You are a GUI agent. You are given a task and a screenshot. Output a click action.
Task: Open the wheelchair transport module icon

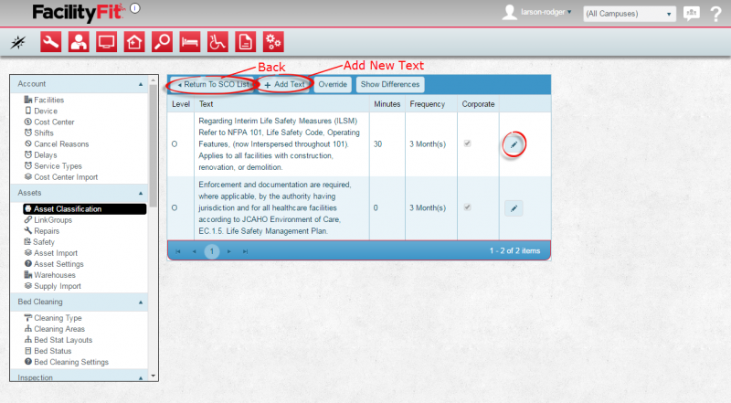pos(217,41)
